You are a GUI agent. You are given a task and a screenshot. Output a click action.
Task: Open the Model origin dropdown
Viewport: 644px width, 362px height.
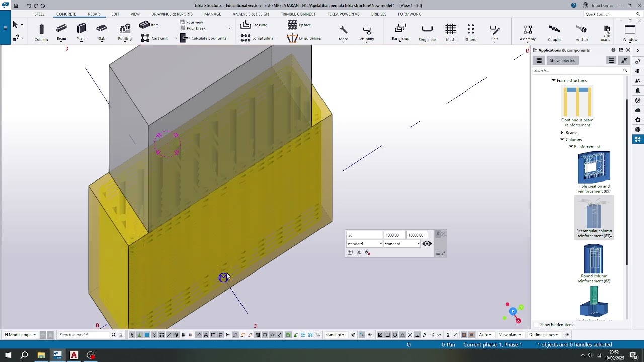(x=20, y=335)
